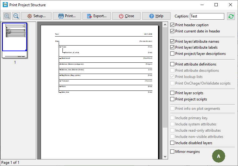Tick Include disabled layers

click(172, 143)
